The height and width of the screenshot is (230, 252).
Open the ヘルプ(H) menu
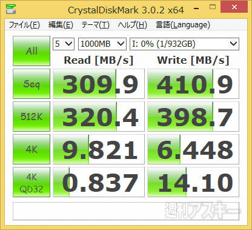point(132,25)
